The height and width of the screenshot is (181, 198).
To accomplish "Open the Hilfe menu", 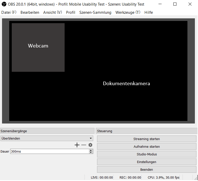I will pyautogui.click(x=148, y=12).
